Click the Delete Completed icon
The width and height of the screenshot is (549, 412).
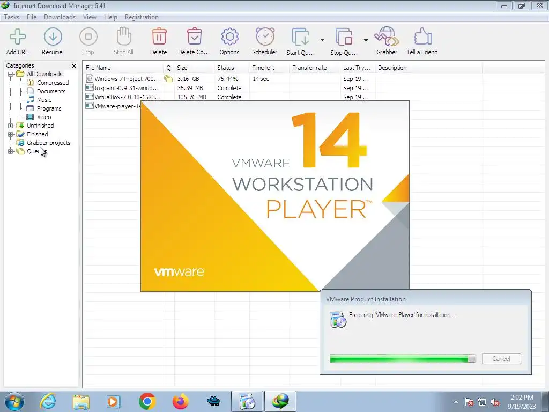coord(194,36)
